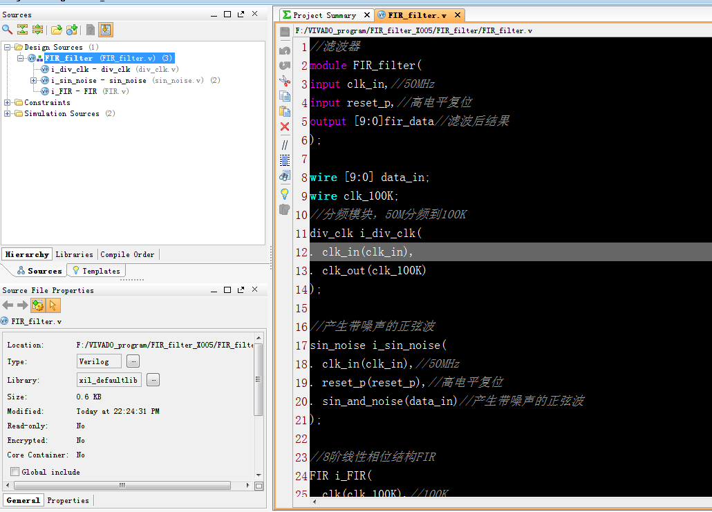Select the i_sin_noise tree item
Image resolution: width=712 pixels, height=512 pixels.
76,80
